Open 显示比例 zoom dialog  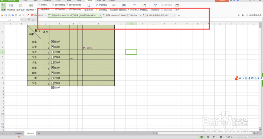tap(88, 7)
